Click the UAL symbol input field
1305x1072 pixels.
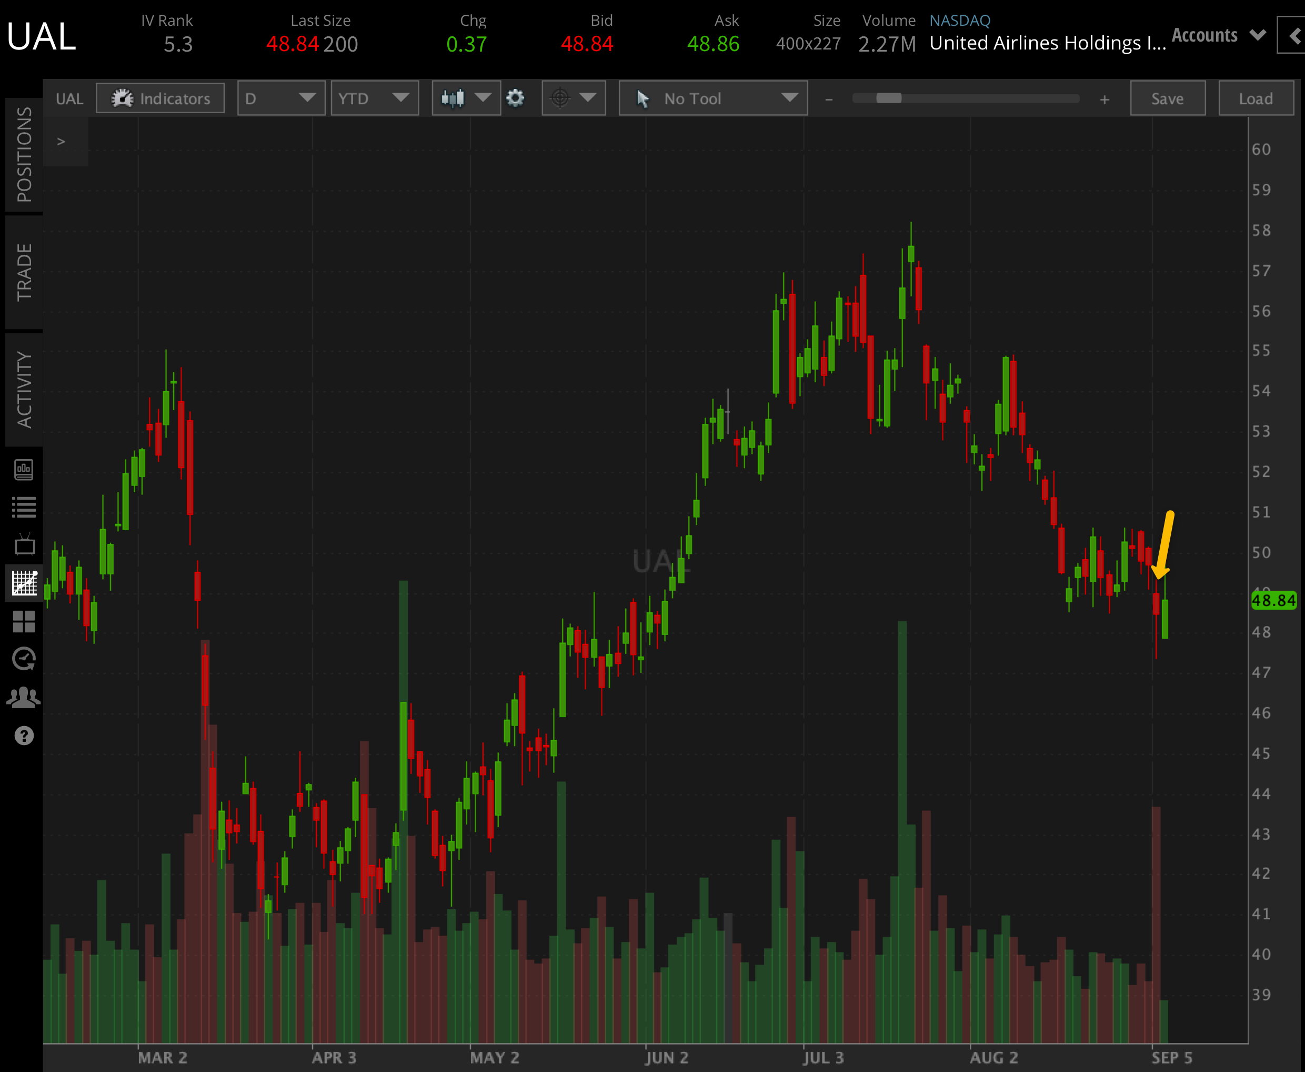(69, 97)
